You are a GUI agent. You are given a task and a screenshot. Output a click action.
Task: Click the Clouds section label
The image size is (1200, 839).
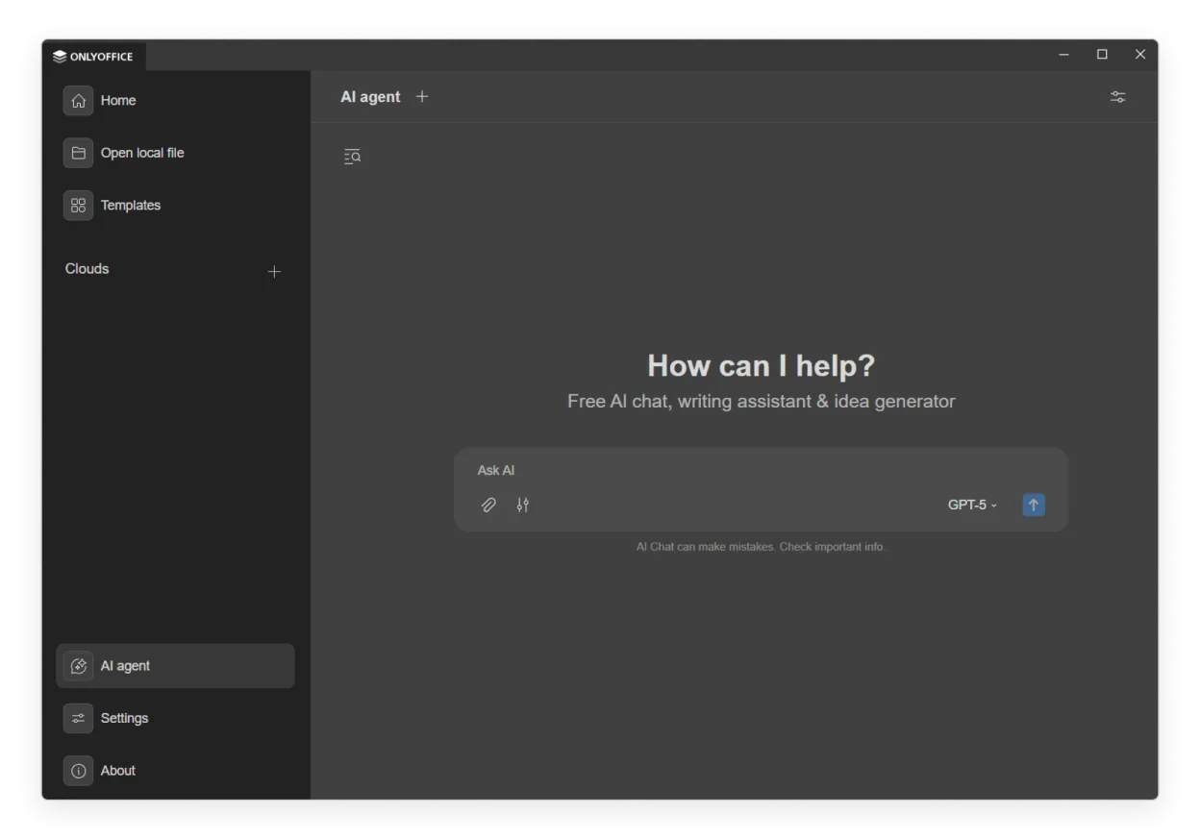87,269
